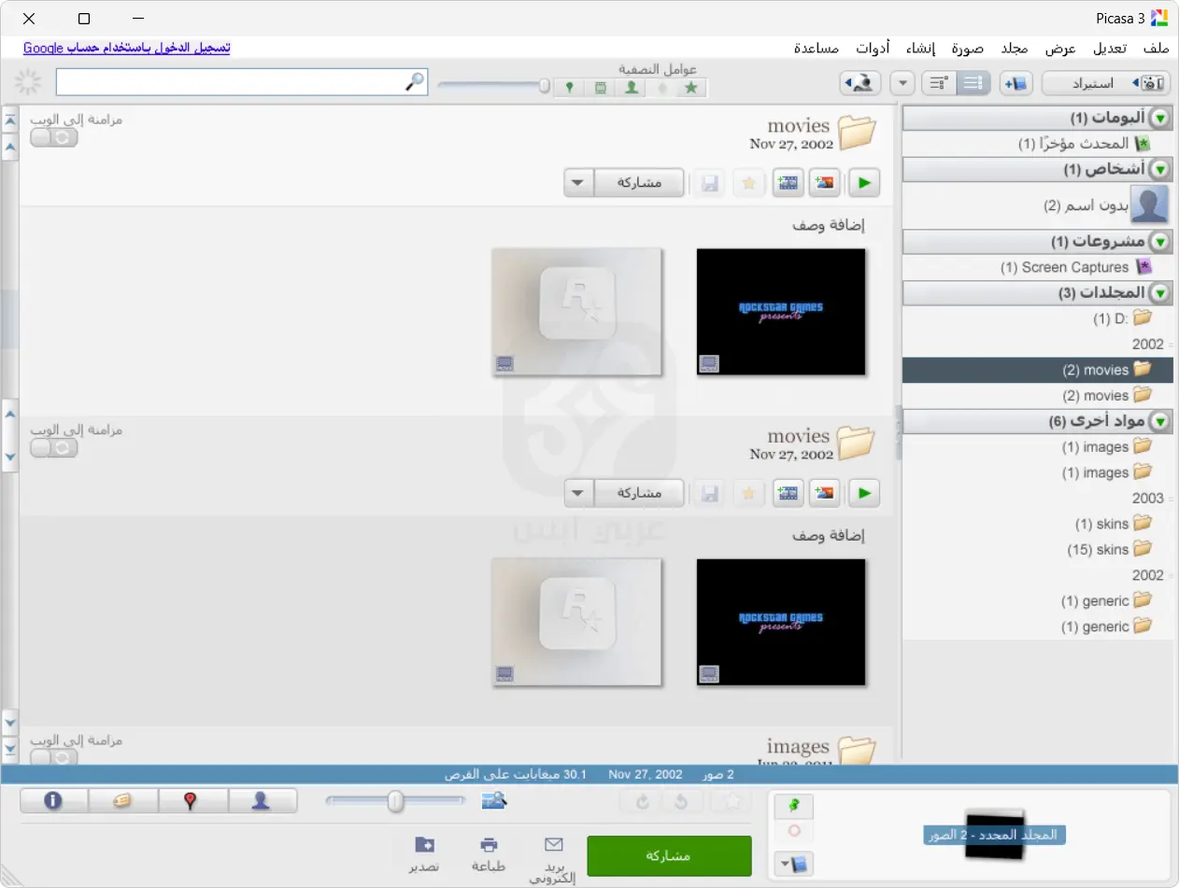
Task: Filter to show only videos
Action: coord(600,88)
